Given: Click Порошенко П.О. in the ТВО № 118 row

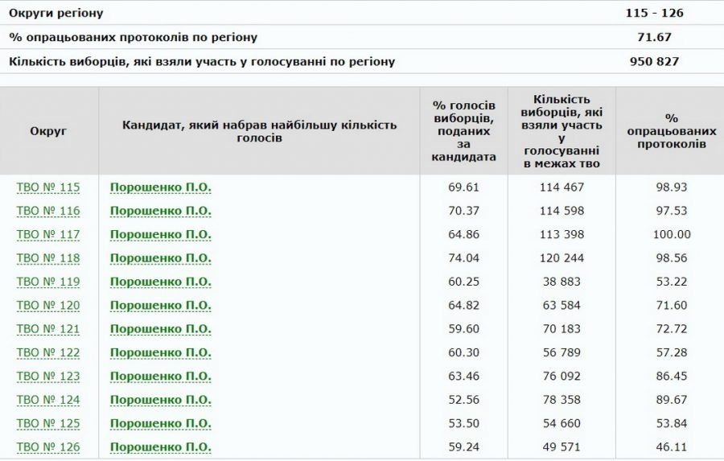Looking at the screenshot, I should click(x=160, y=258).
